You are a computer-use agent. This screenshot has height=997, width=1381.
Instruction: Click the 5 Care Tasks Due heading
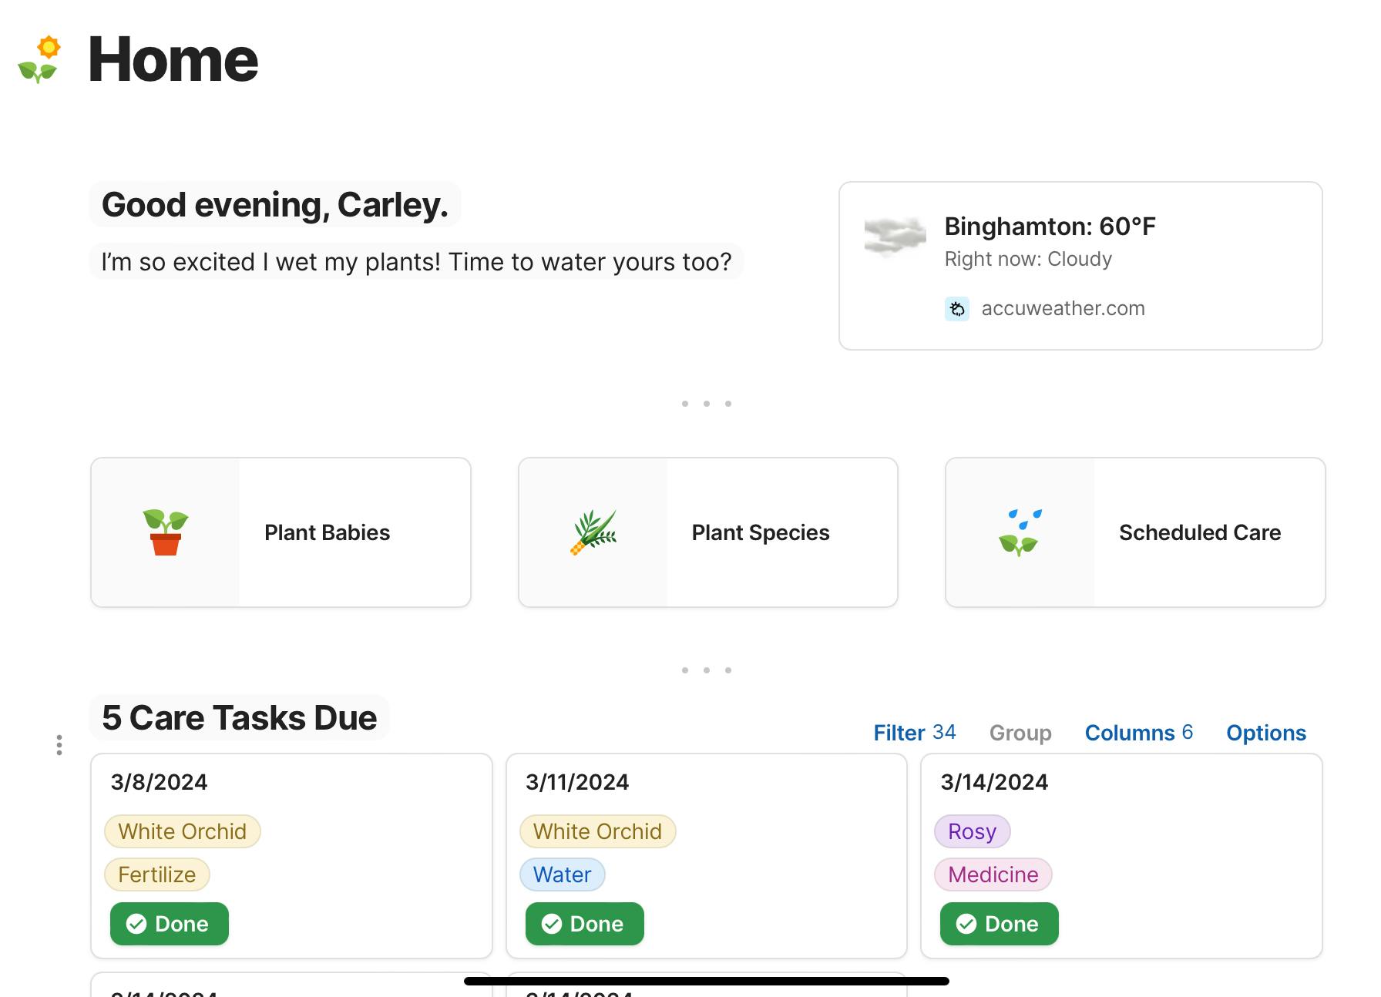coord(239,718)
